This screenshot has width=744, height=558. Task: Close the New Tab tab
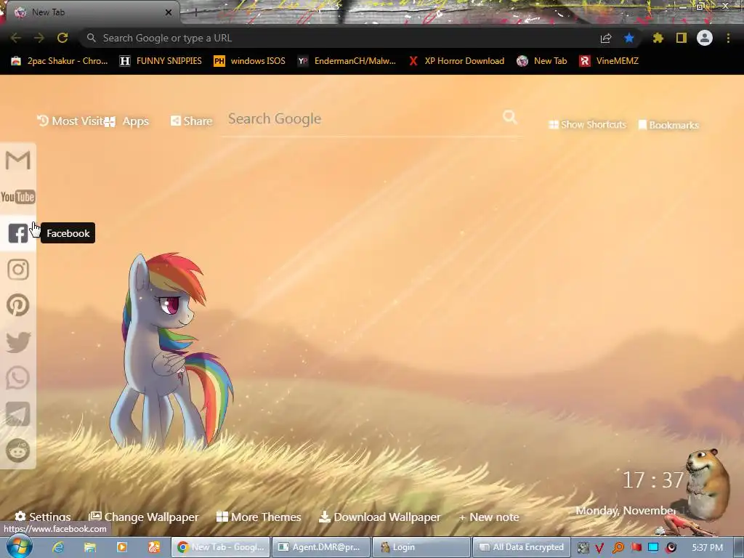[x=169, y=12]
